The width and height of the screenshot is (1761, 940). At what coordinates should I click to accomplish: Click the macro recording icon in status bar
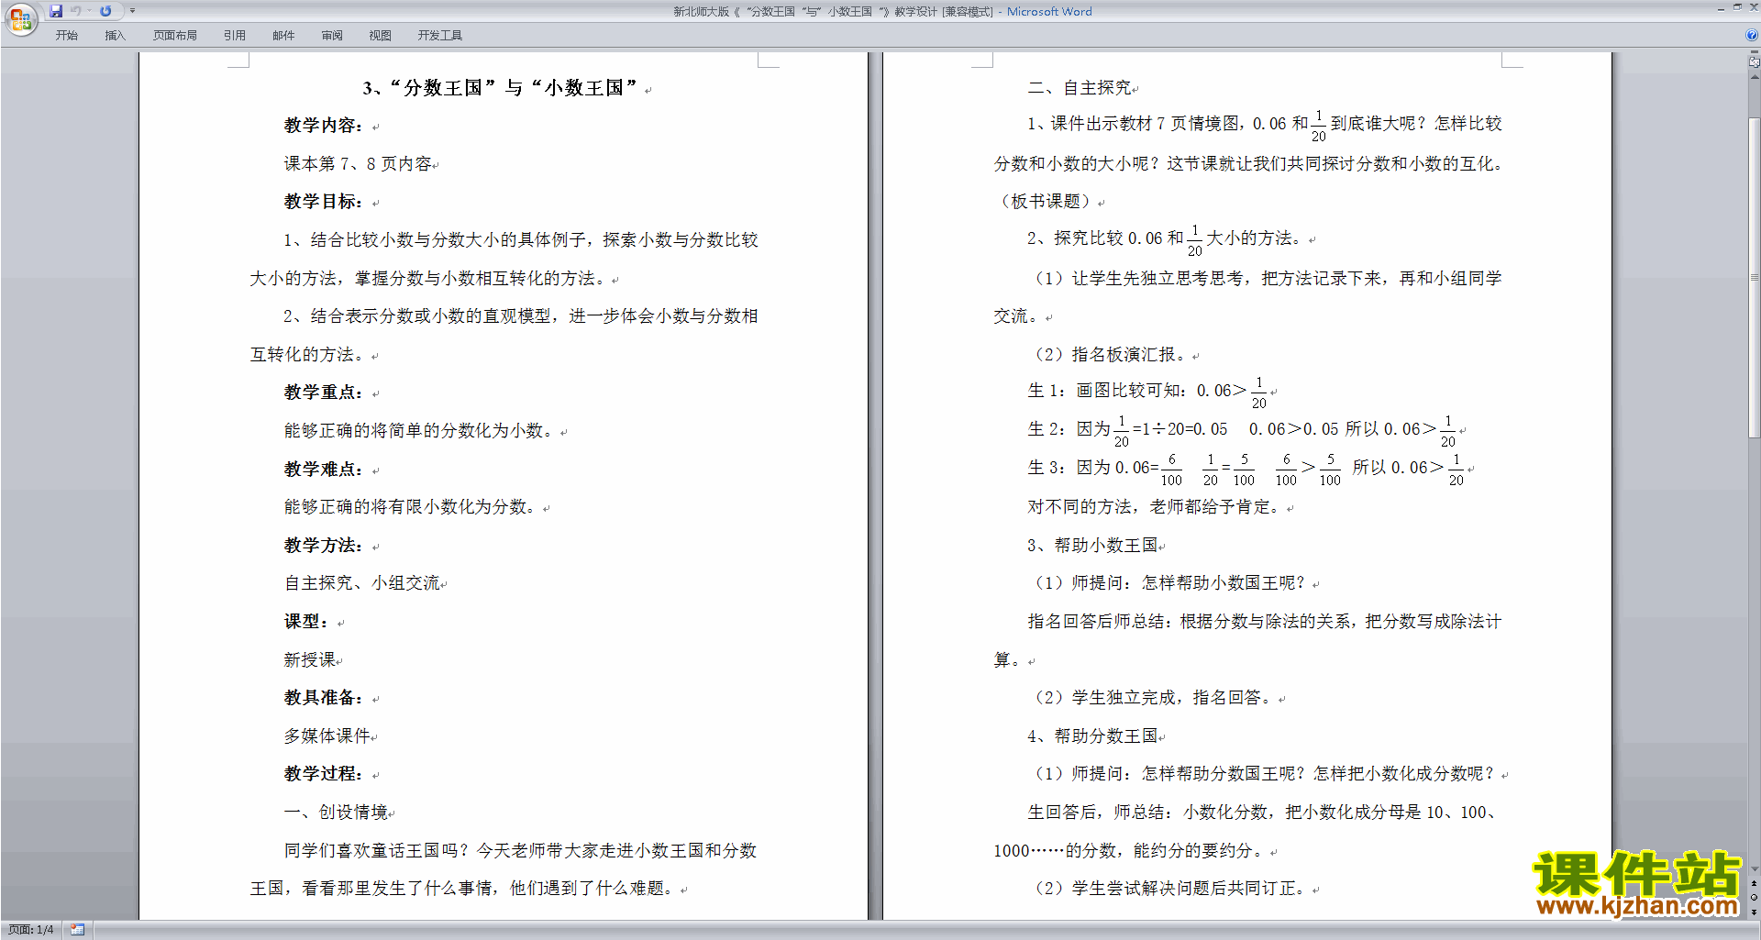coord(77,930)
